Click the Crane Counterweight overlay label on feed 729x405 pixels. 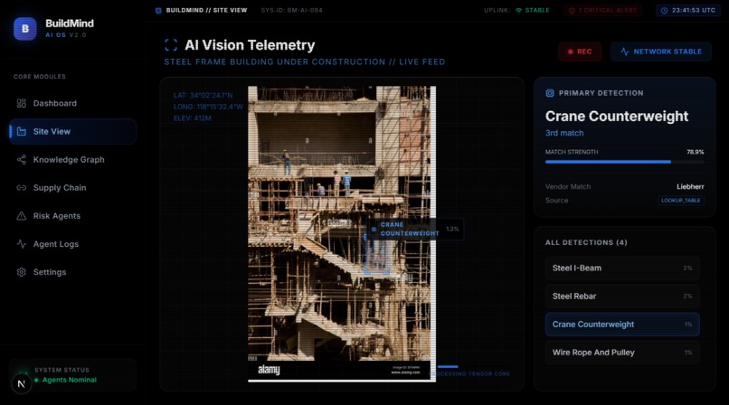click(415, 229)
